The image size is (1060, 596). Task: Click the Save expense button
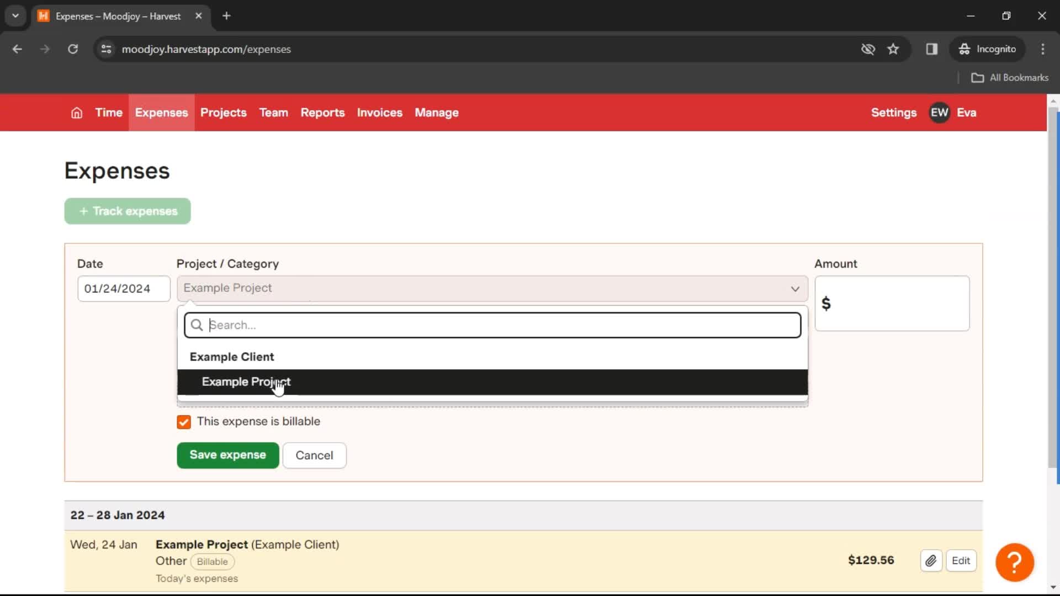click(228, 455)
